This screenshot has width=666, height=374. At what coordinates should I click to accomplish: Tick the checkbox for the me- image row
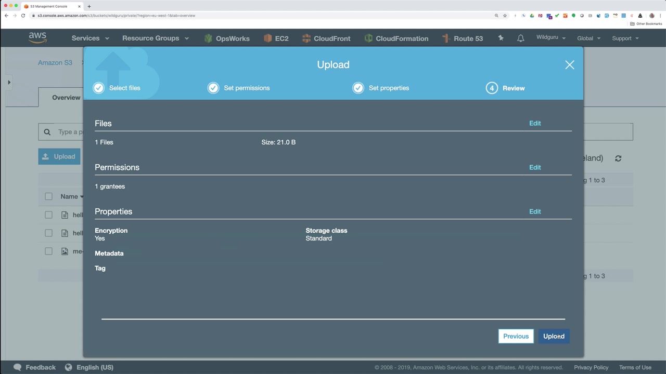click(x=48, y=251)
